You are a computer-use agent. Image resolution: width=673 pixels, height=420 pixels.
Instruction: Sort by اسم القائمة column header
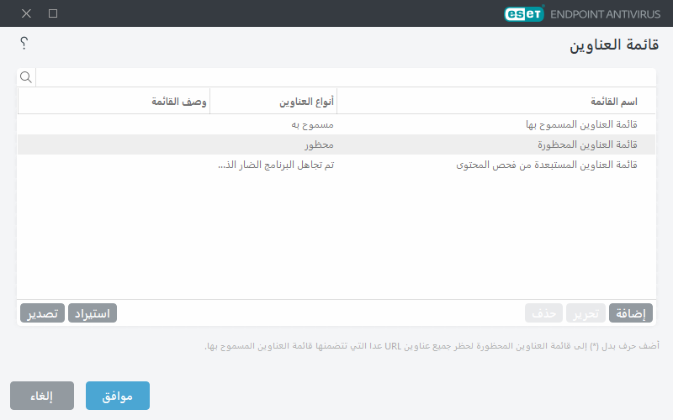pyautogui.click(x=496, y=102)
